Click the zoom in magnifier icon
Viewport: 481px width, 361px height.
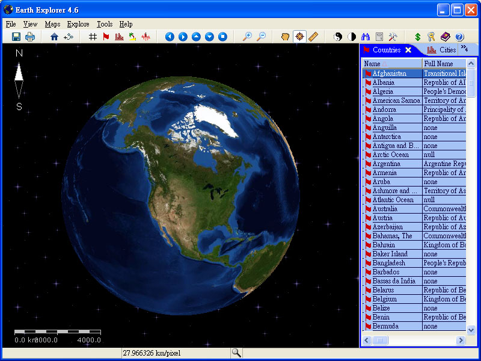tap(247, 37)
